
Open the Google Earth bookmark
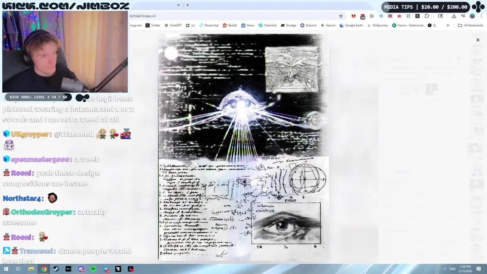[x=351, y=25]
